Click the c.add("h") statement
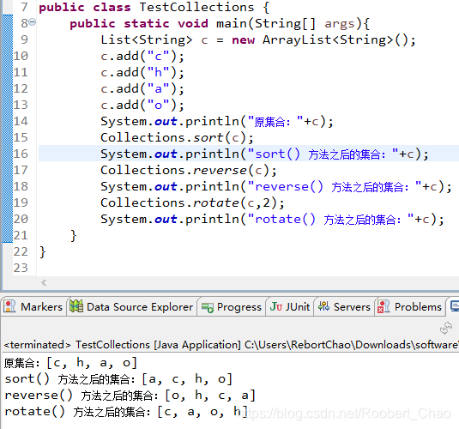The height and width of the screenshot is (429, 459). (x=142, y=72)
